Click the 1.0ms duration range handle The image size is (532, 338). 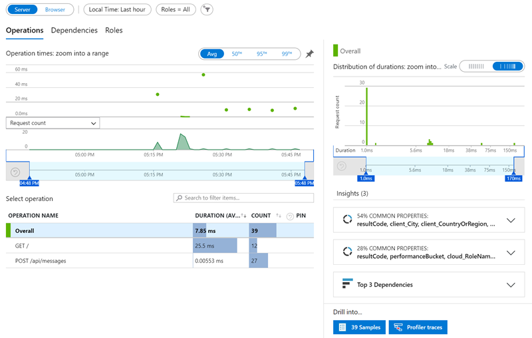click(x=366, y=178)
